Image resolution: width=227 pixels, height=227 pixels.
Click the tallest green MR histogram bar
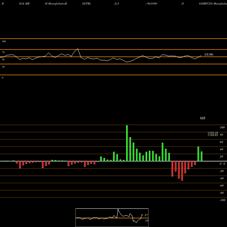(127, 143)
